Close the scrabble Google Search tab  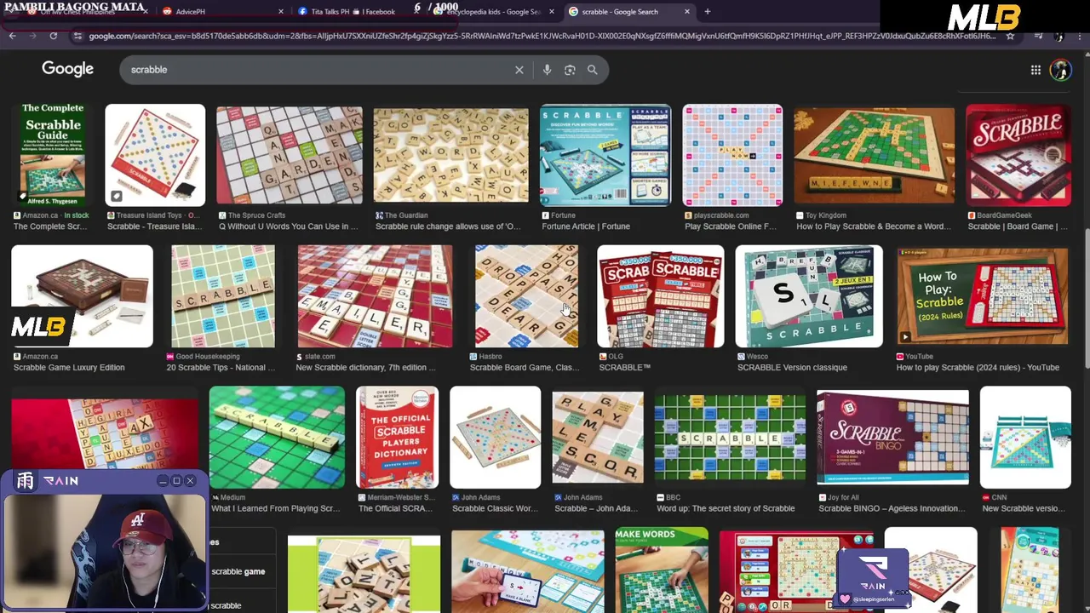coord(686,12)
